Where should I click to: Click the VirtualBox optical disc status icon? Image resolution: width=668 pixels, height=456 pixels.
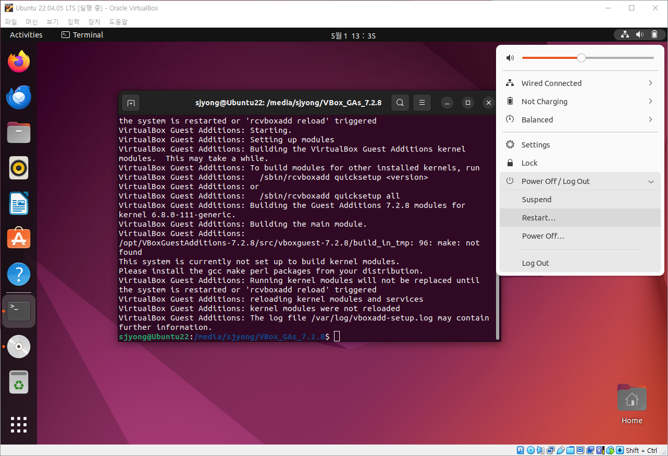coord(531,450)
